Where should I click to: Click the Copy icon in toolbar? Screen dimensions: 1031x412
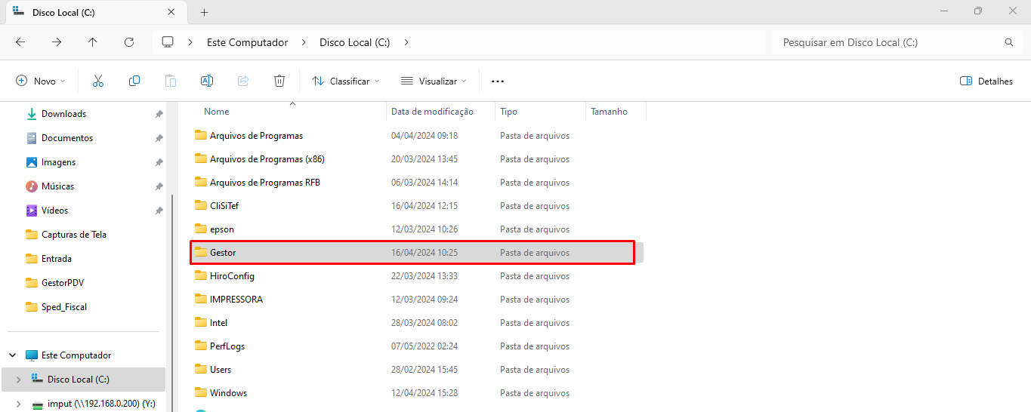point(134,81)
